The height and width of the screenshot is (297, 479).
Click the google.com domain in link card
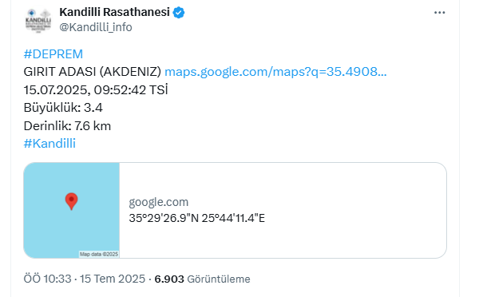(x=159, y=202)
